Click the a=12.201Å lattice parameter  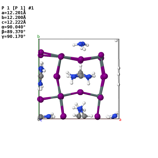[14, 13]
